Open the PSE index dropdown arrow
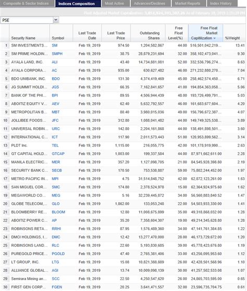This screenshot has height=291, width=247. coord(56,20)
